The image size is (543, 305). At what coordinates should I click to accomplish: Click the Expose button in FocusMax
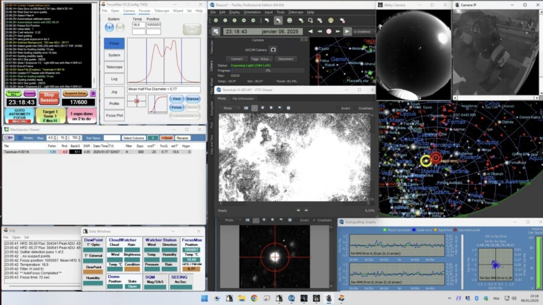click(x=192, y=99)
